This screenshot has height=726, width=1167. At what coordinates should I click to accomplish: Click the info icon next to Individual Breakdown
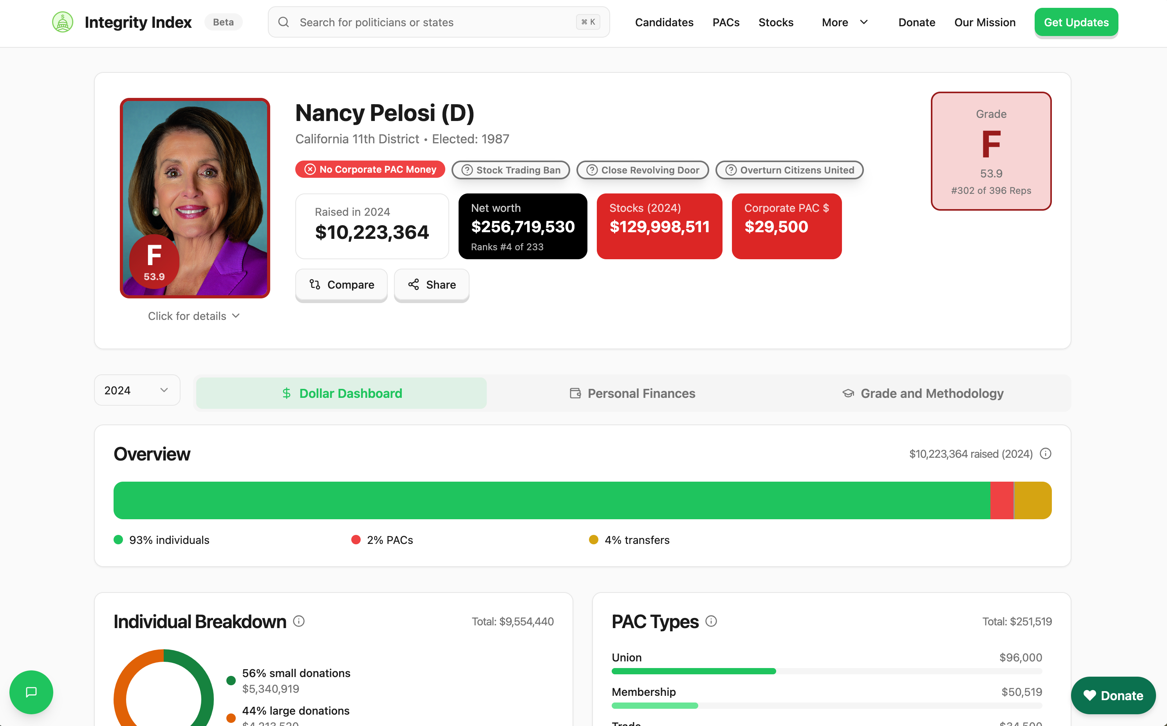coord(298,621)
